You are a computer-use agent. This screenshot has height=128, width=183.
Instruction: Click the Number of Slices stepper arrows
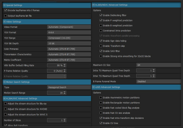pos(65,120)
